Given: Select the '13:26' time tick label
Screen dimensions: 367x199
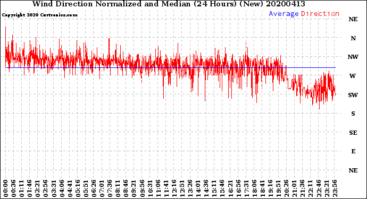Looking at the screenshot, I should click(190, 189).
